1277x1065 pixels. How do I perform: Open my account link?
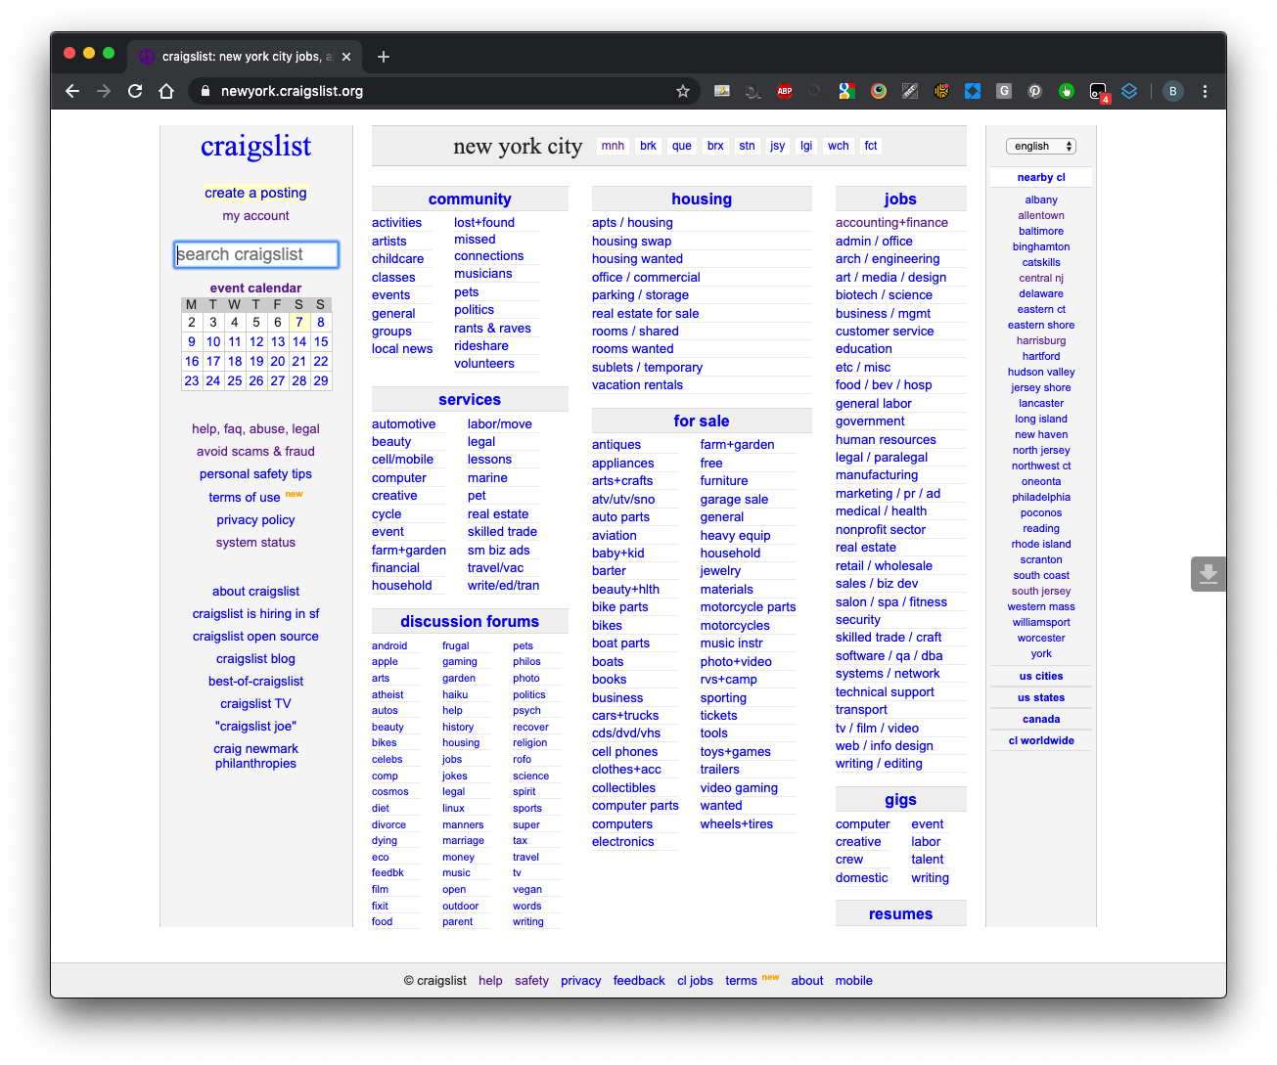tap(255, 216)
